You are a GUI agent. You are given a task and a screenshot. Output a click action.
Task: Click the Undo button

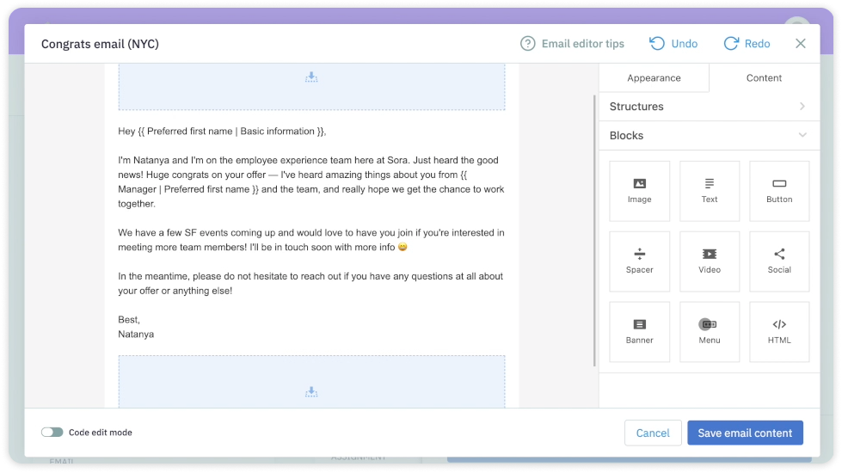tap(673, 44)
